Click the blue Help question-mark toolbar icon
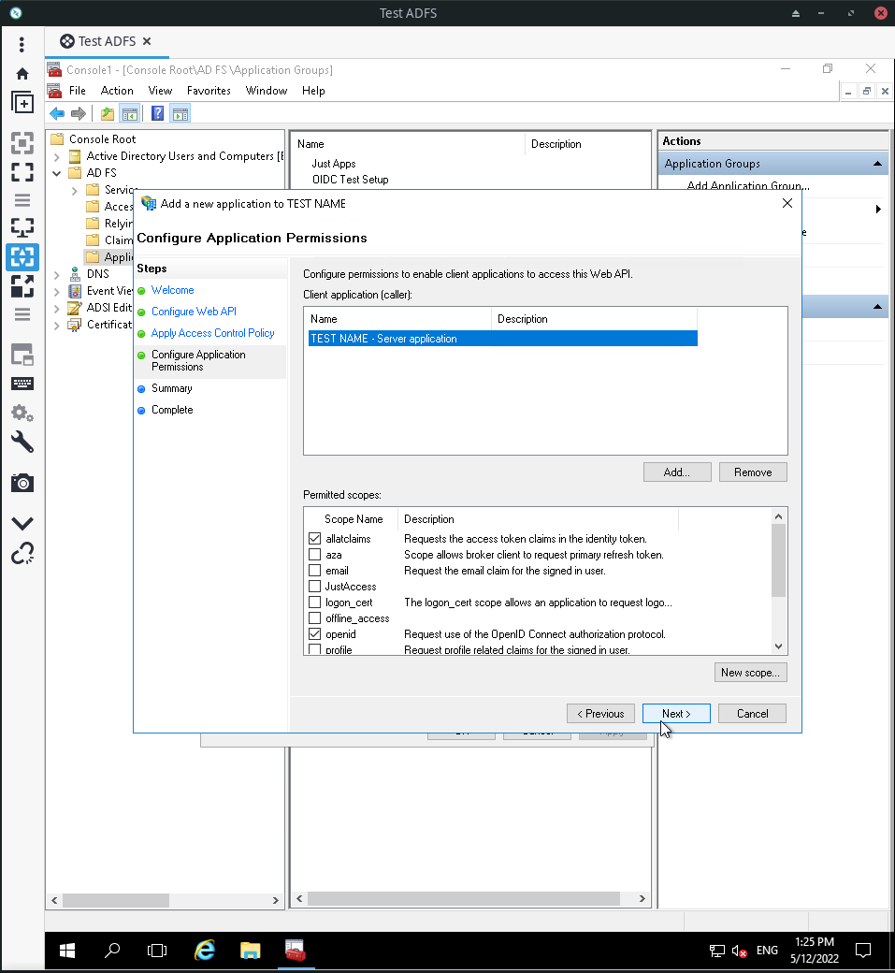The image size is (895, 973). (157, 113)
